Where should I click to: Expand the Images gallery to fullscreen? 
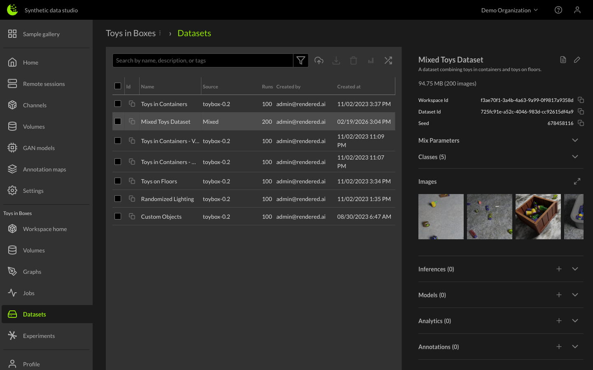coord(577,181)
